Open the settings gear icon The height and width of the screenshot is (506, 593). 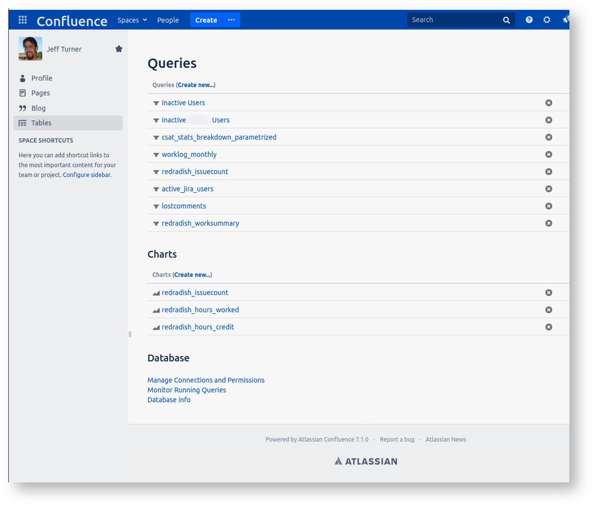(546, 20)
